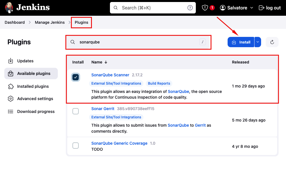286x179 pixels.
Task: Go to Dashboard breadcrumb
Action: [x=15, y=22]
